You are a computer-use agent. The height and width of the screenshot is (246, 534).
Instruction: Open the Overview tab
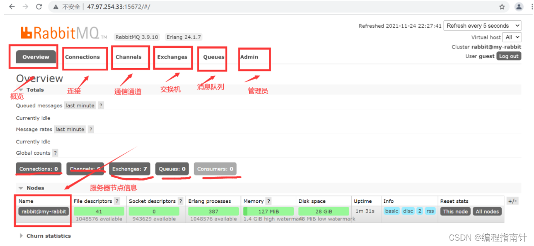[x=36, y=57]
